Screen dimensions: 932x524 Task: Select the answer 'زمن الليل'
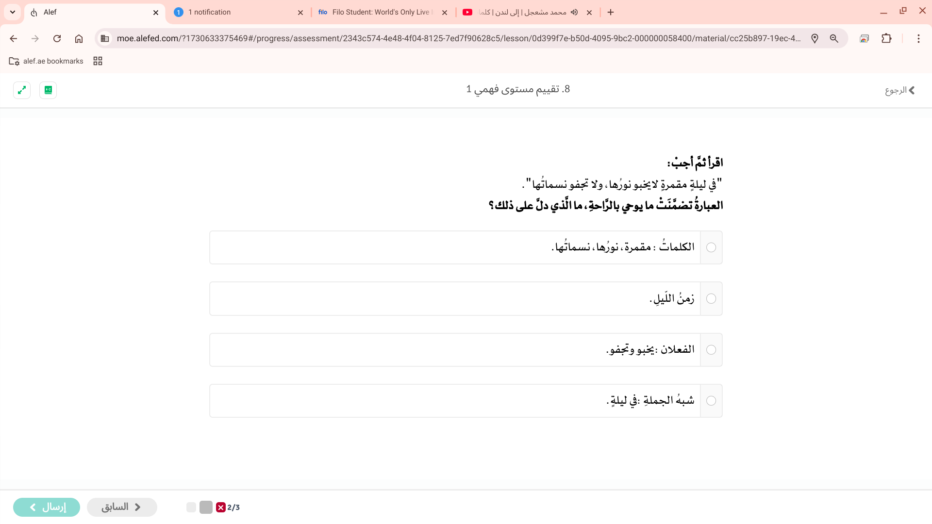tap(711, 299)
